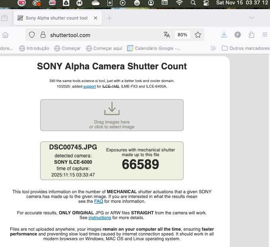Expand the list all tabs chevron
Viewport: 270px width, 247px height.
point(252,18)
